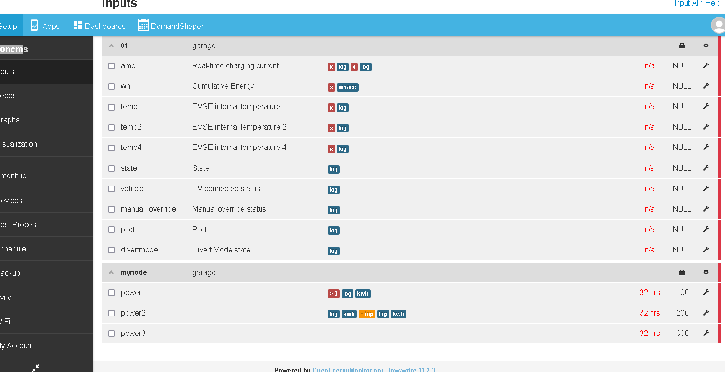Click lock icon on mynode header

[682, 273]
